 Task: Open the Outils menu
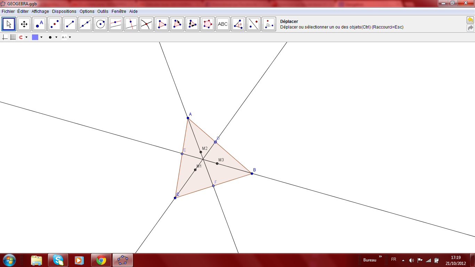tap(103, 11)
